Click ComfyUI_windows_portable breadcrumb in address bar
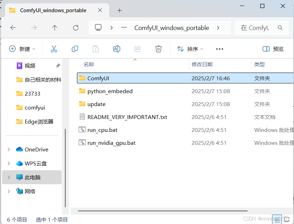Viewport: 294px width, 224px height. 172,28
